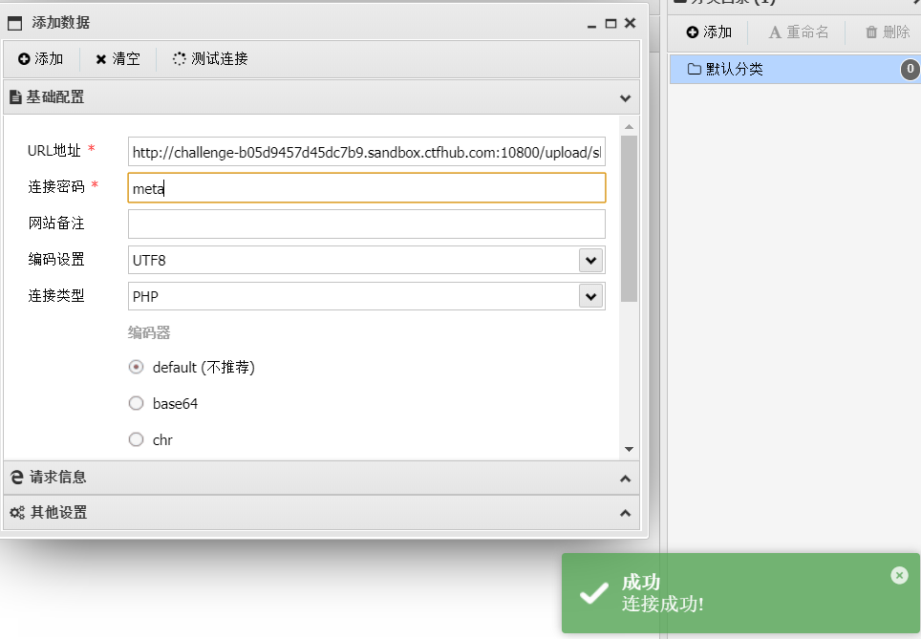Expand the 请求信息 section
The image size is (921, 639).
tap(626, 479)
